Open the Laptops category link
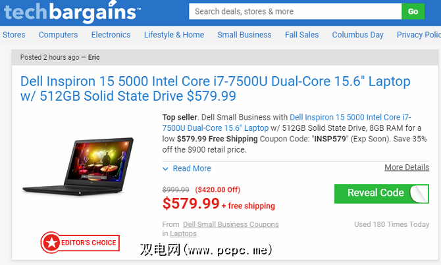The height and width of the screenshot is (265, 441). pos(183,233)
